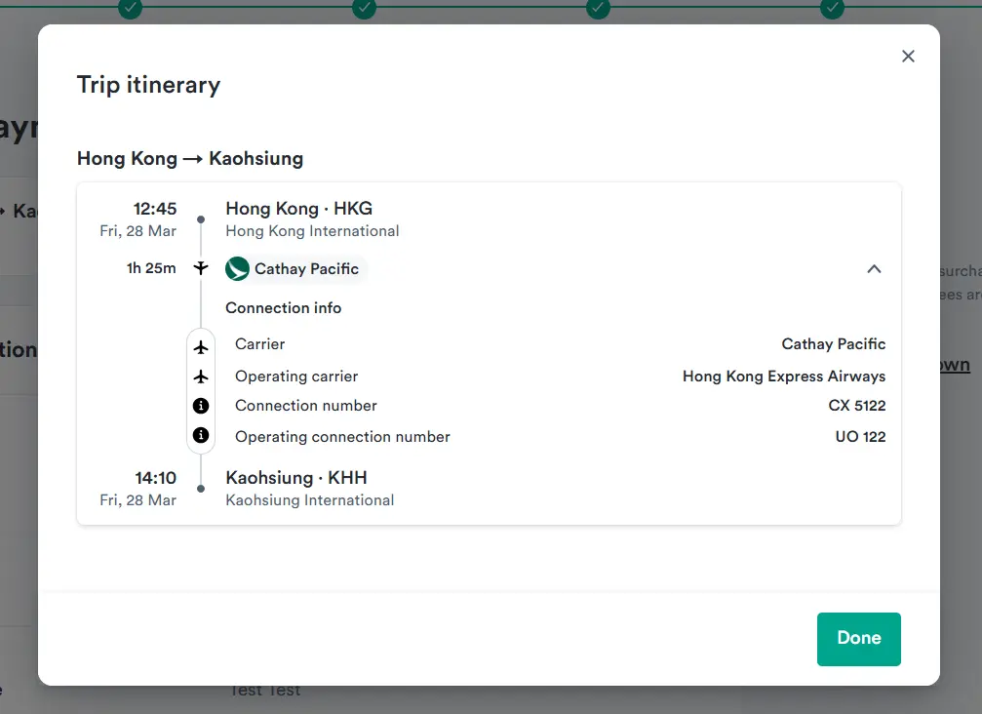Image resolution: width=982 pixels, height=714 pixels.
Task: Click the airplane icon beside Carrier
Action: click(201, 347)
